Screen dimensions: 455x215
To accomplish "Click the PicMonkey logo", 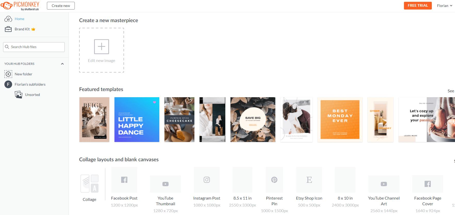I will tap(21, 5).
